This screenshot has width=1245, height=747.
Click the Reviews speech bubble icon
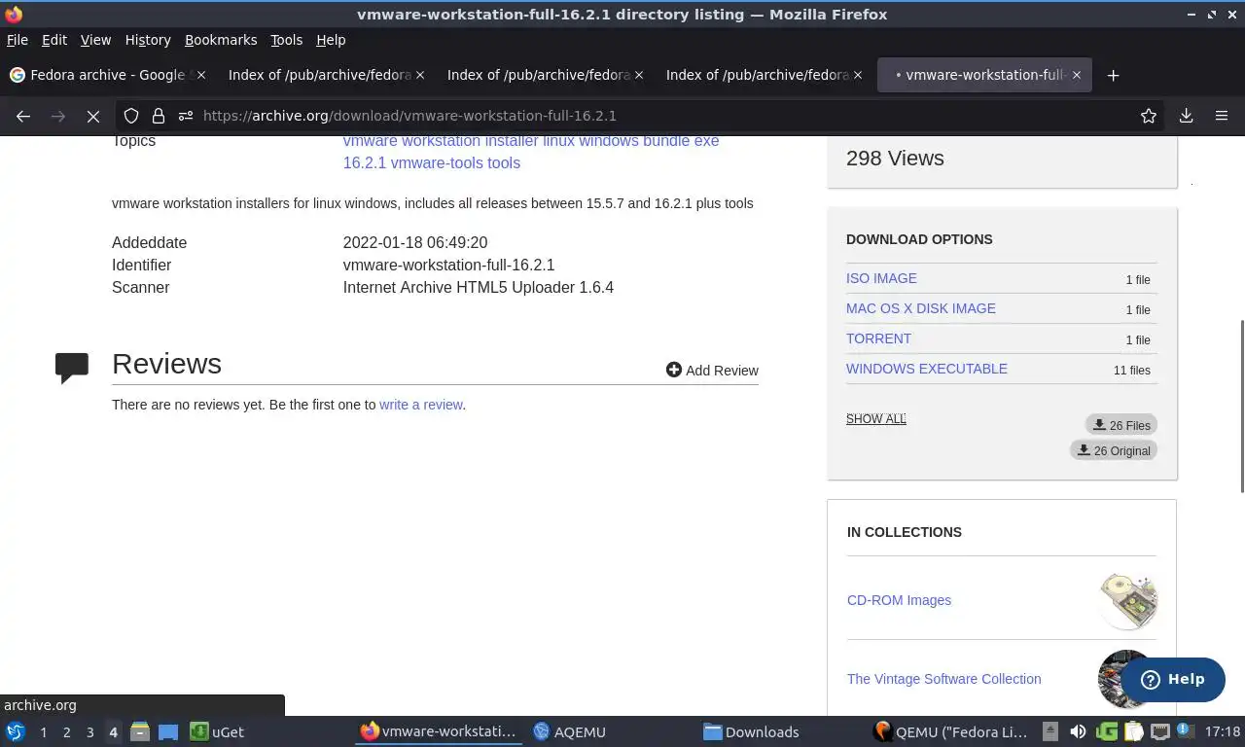tap(72, 368)
